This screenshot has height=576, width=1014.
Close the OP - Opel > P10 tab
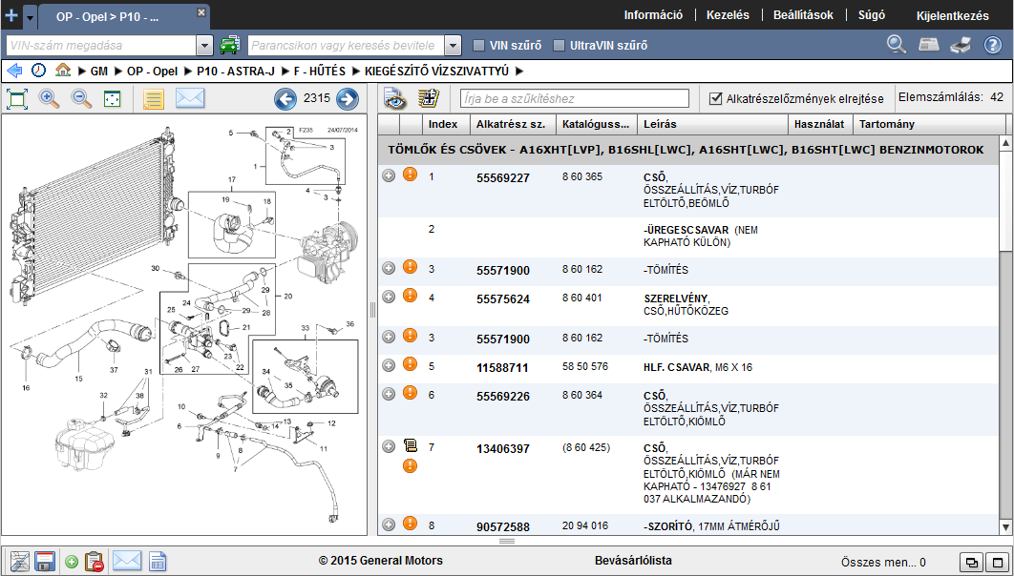(x=201, y=12)
